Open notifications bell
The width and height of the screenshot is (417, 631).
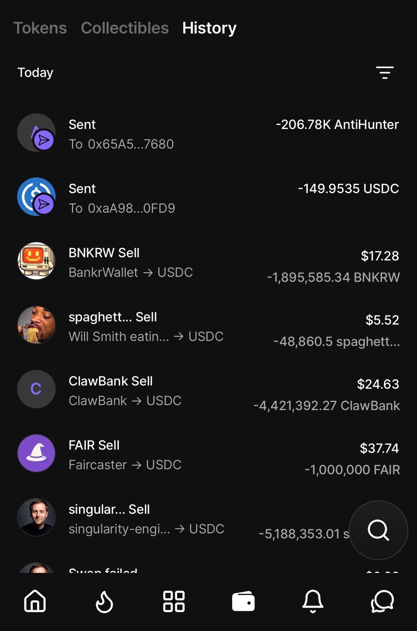(x=313, y=601)
